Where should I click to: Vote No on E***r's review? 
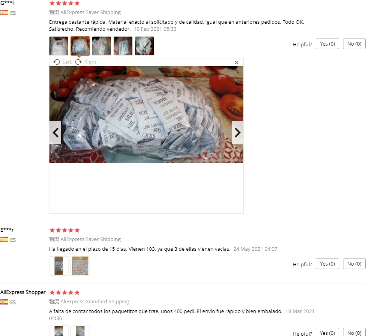pos(354,264)
